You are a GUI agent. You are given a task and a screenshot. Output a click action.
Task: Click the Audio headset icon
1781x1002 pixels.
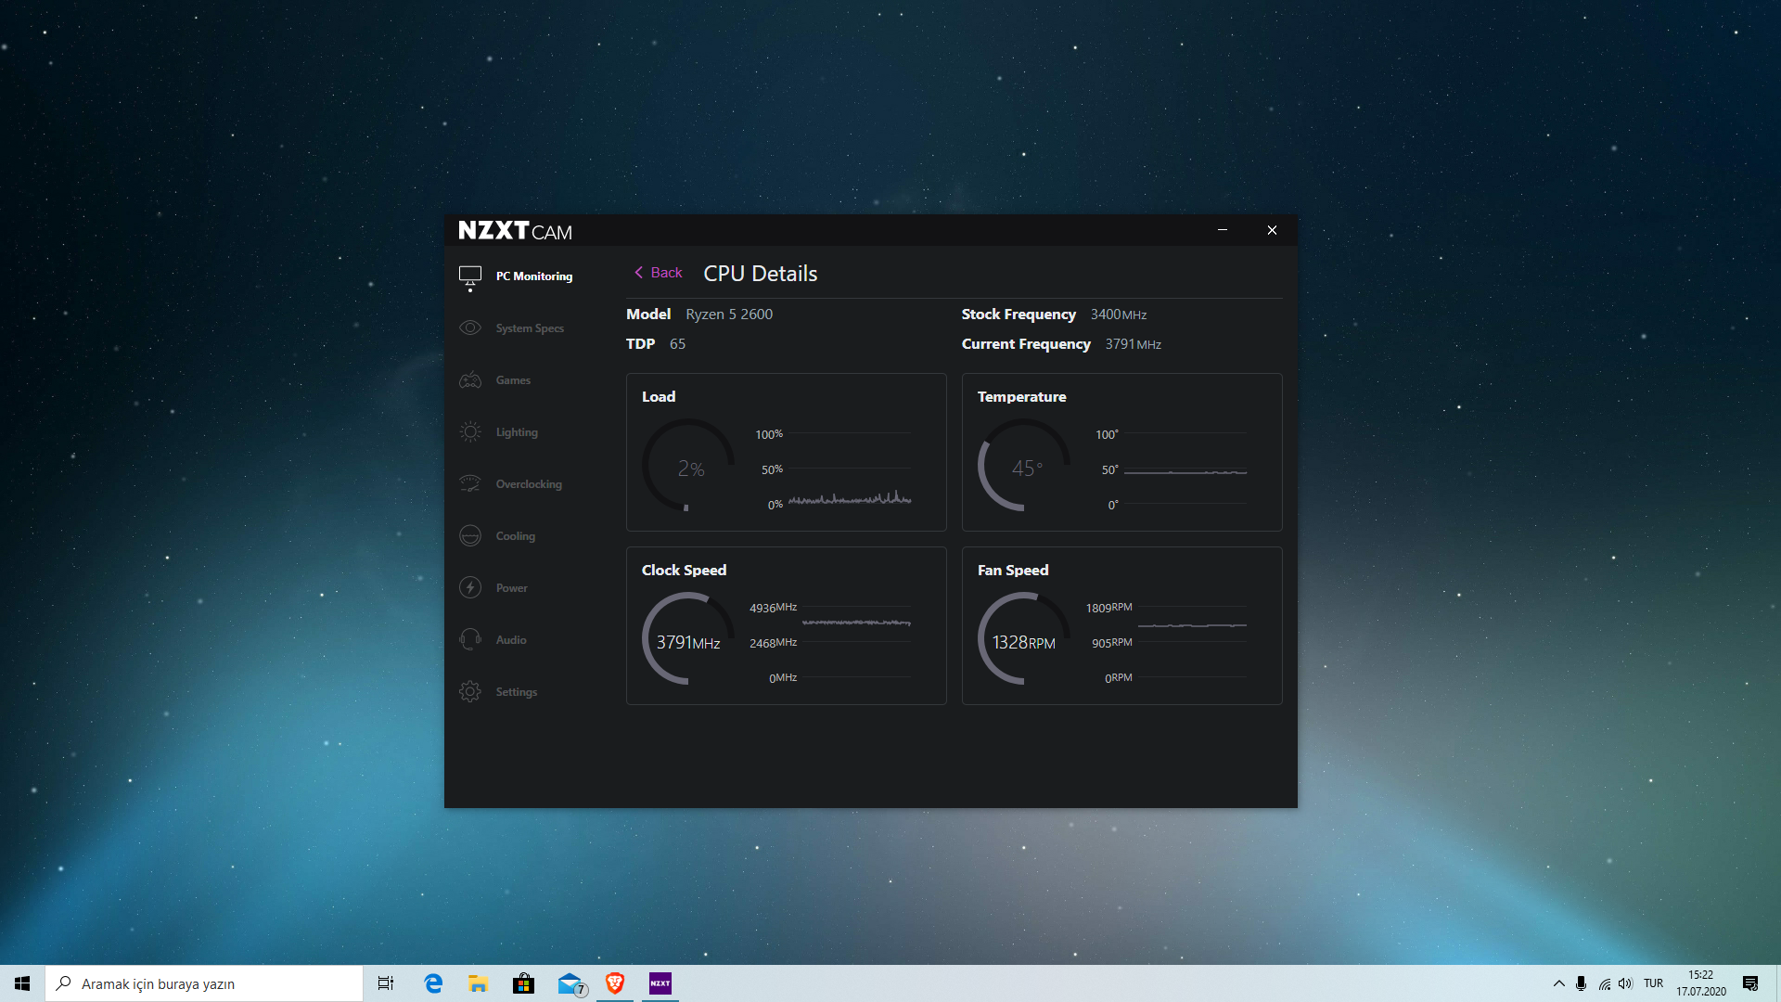pyautogui.click(x=470, y=640)
